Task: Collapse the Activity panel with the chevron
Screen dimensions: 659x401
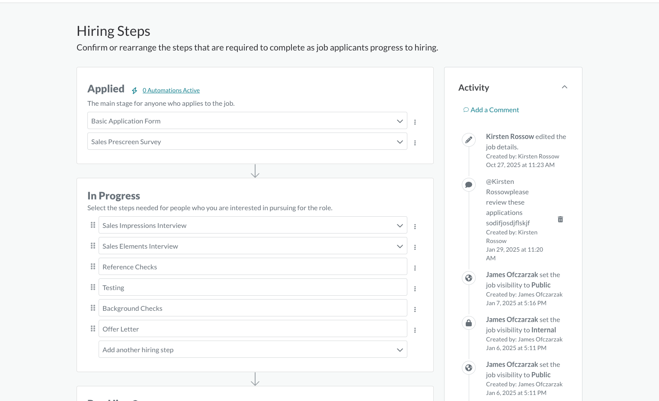Action: click(x=564, y=87)
